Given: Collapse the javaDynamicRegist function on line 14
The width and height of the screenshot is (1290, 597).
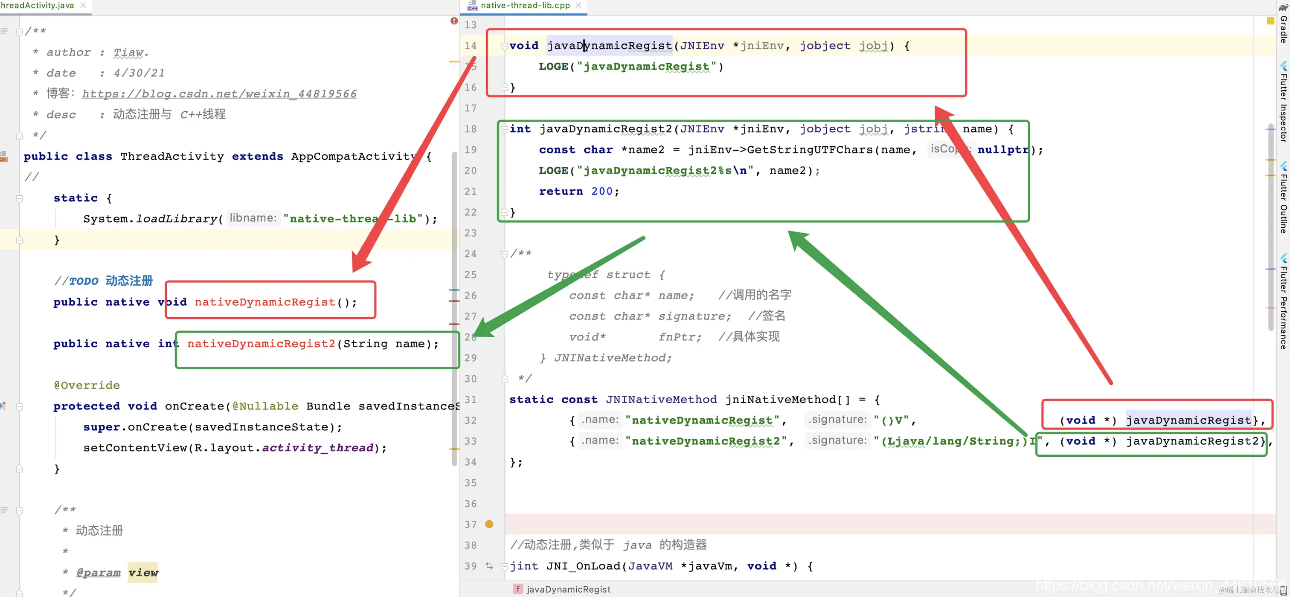Looking at the screenshot, I should coord(504,46).
